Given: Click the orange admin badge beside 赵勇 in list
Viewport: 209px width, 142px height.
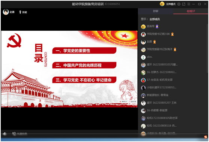Looking at the screenshot, I should [155, 42].
